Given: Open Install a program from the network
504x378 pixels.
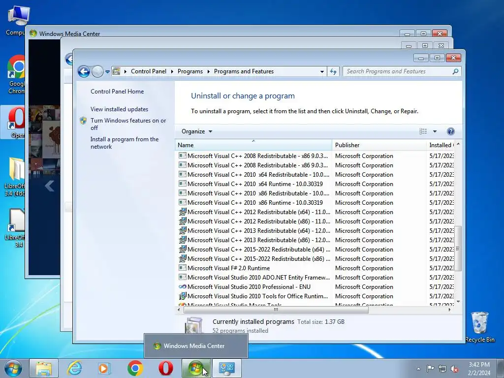Looking at the screenshot, I should coord(125,143).
